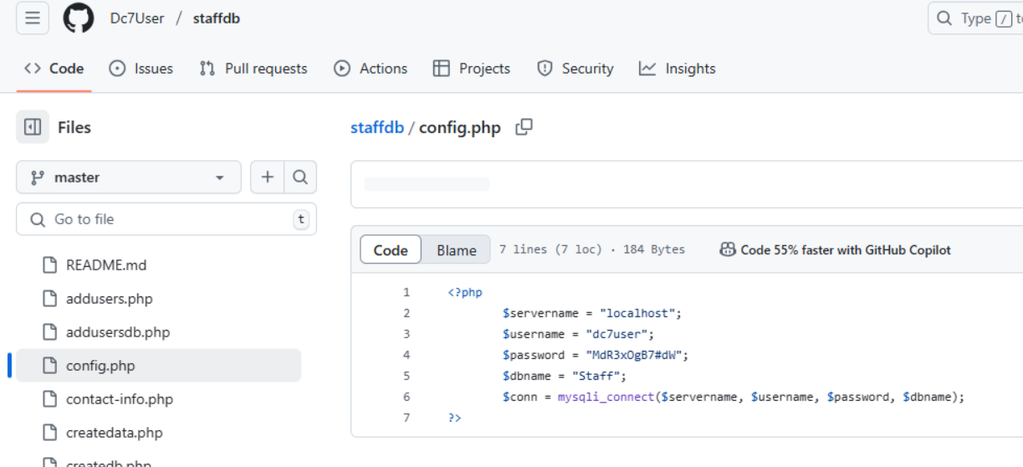Go to the Actions tab
Screen dimensions: 1023x467
[371, 69]
